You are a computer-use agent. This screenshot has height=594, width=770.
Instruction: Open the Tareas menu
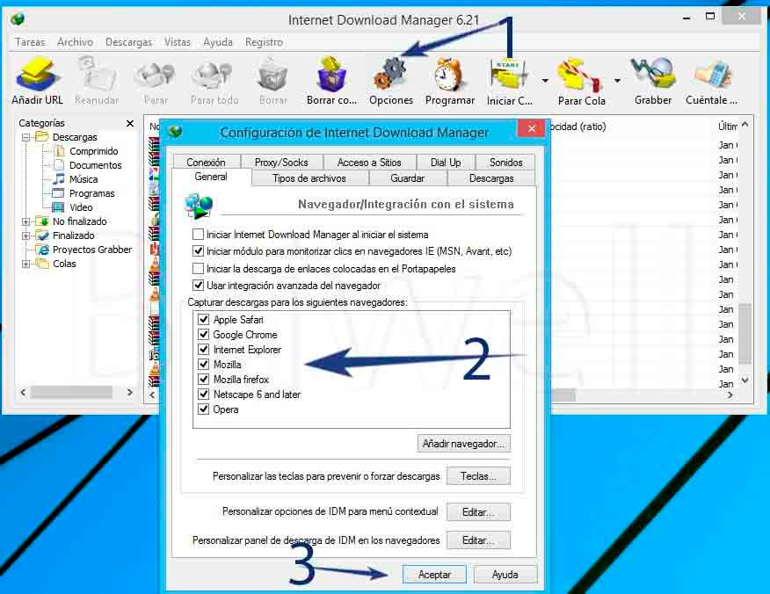(30, 42)
